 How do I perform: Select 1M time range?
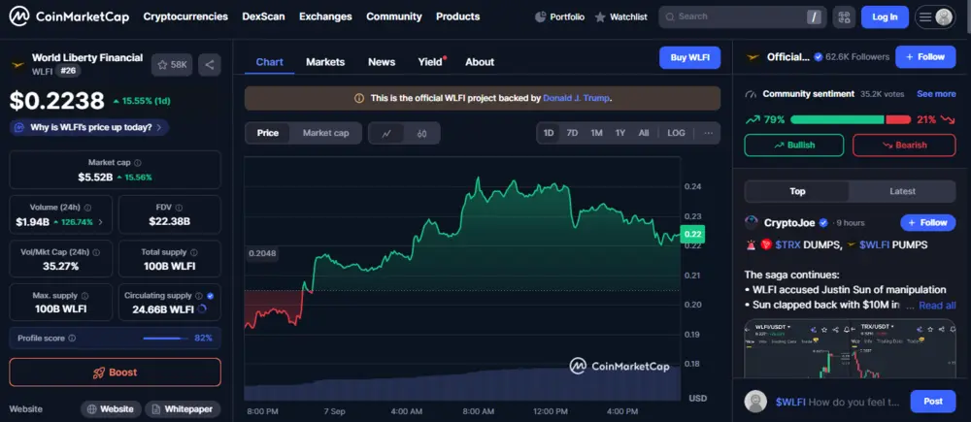(x=596, y=133)
